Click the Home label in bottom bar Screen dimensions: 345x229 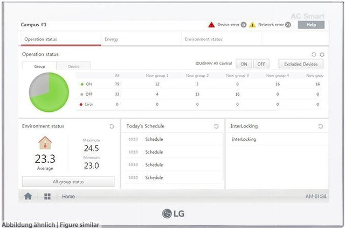[x=68, y=196]
